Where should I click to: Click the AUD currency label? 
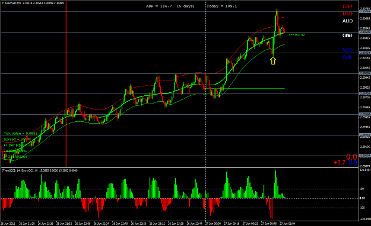pyautogui.click(x=347, y=21)
